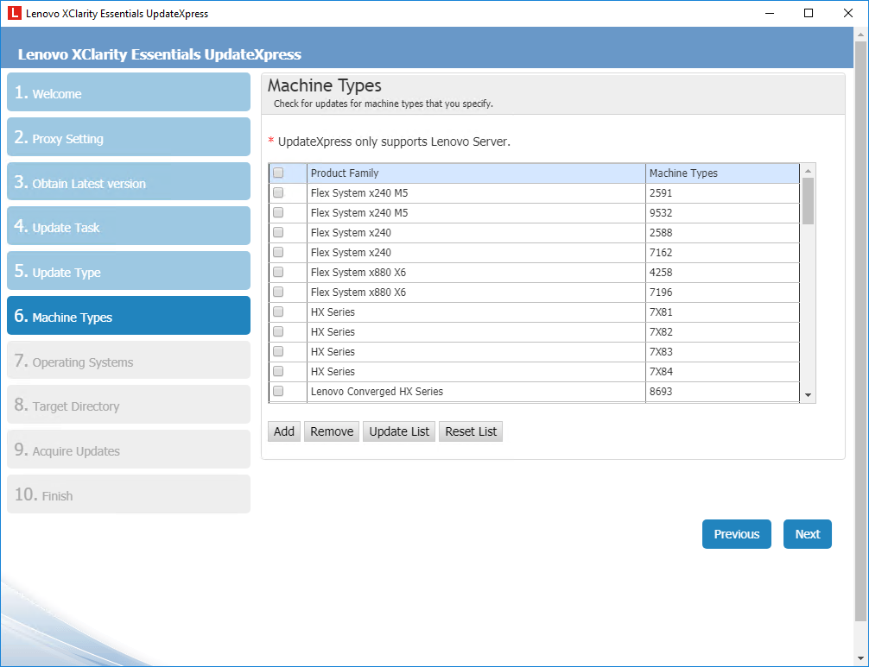This screenshot has height=667, width=869.
Task: Enable the checkbox for machine type 9532
Action: [278, 212]
